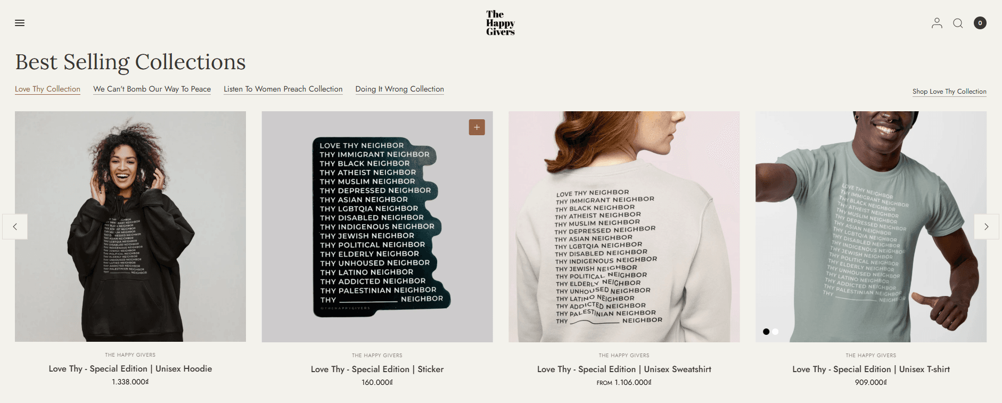1002x403 pixels.
Task: Open Unisex Sweatshirt product title
Action: pos(624,369)
